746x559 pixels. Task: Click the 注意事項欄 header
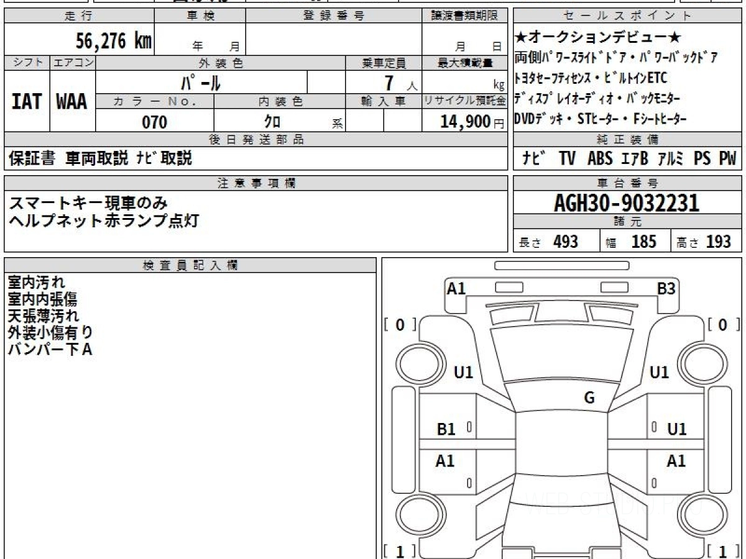256,183
